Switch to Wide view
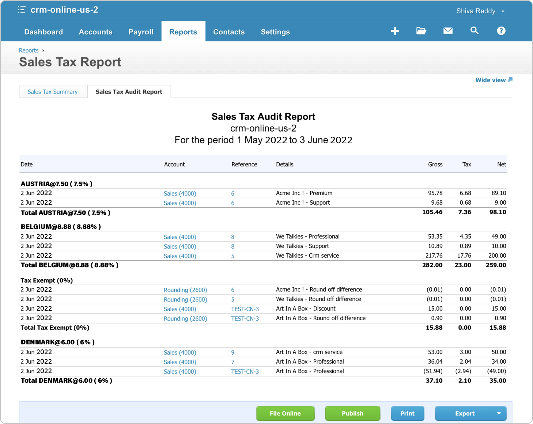This screenshot has width=533, height=424. coord(494,80)
